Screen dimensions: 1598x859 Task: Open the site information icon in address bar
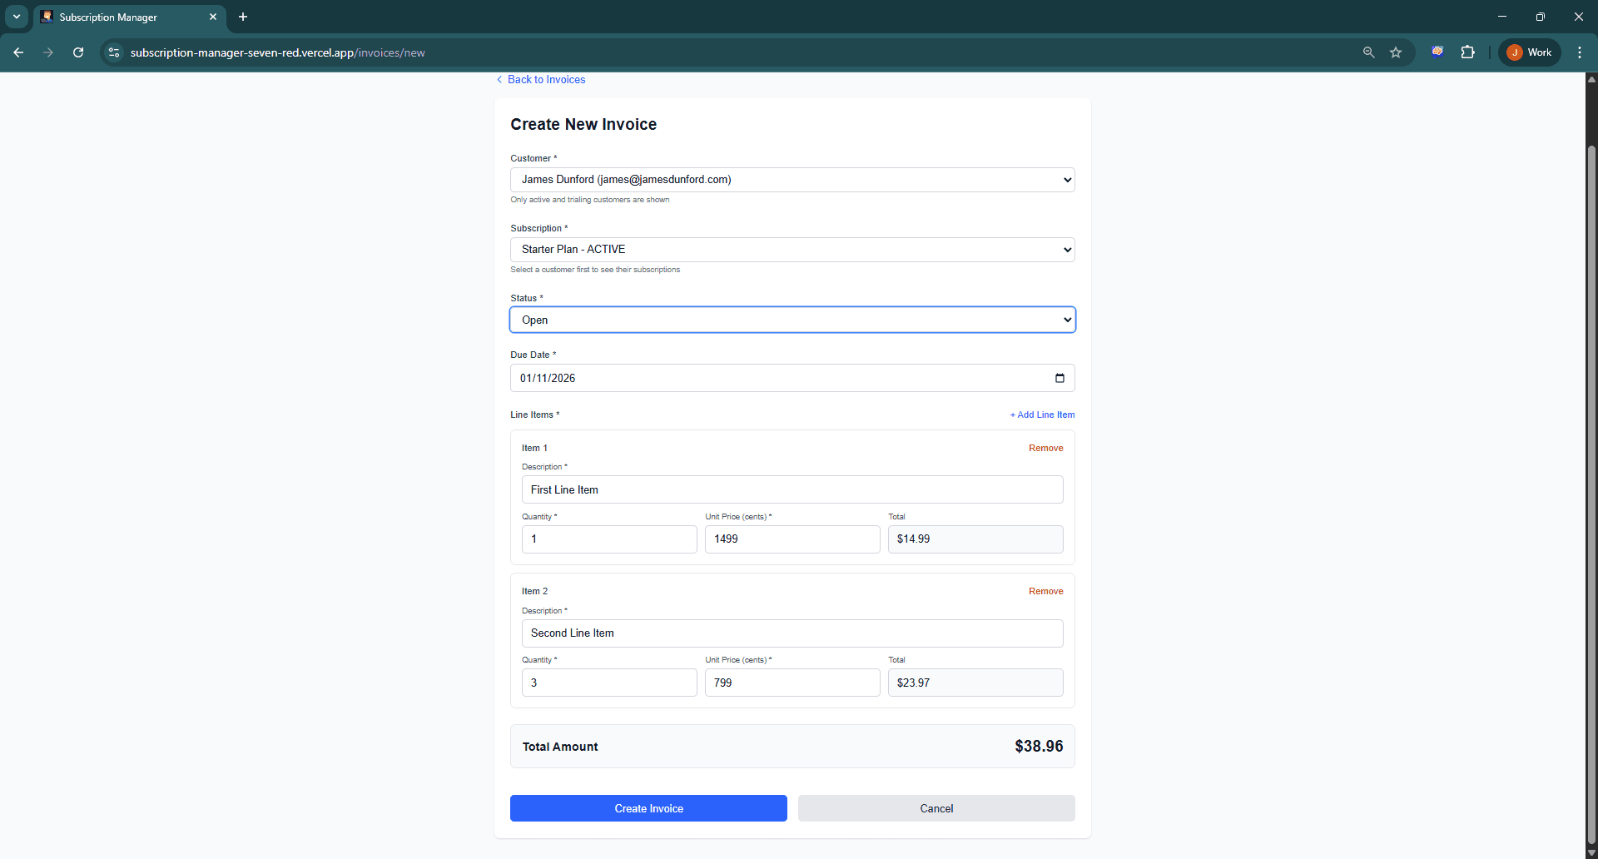(113, 52)
